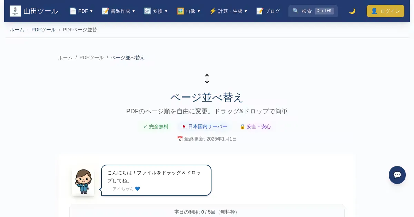414x217 pixels.
Task: Click the calendar icon beside 最終更新
Action: pos(180,139)
